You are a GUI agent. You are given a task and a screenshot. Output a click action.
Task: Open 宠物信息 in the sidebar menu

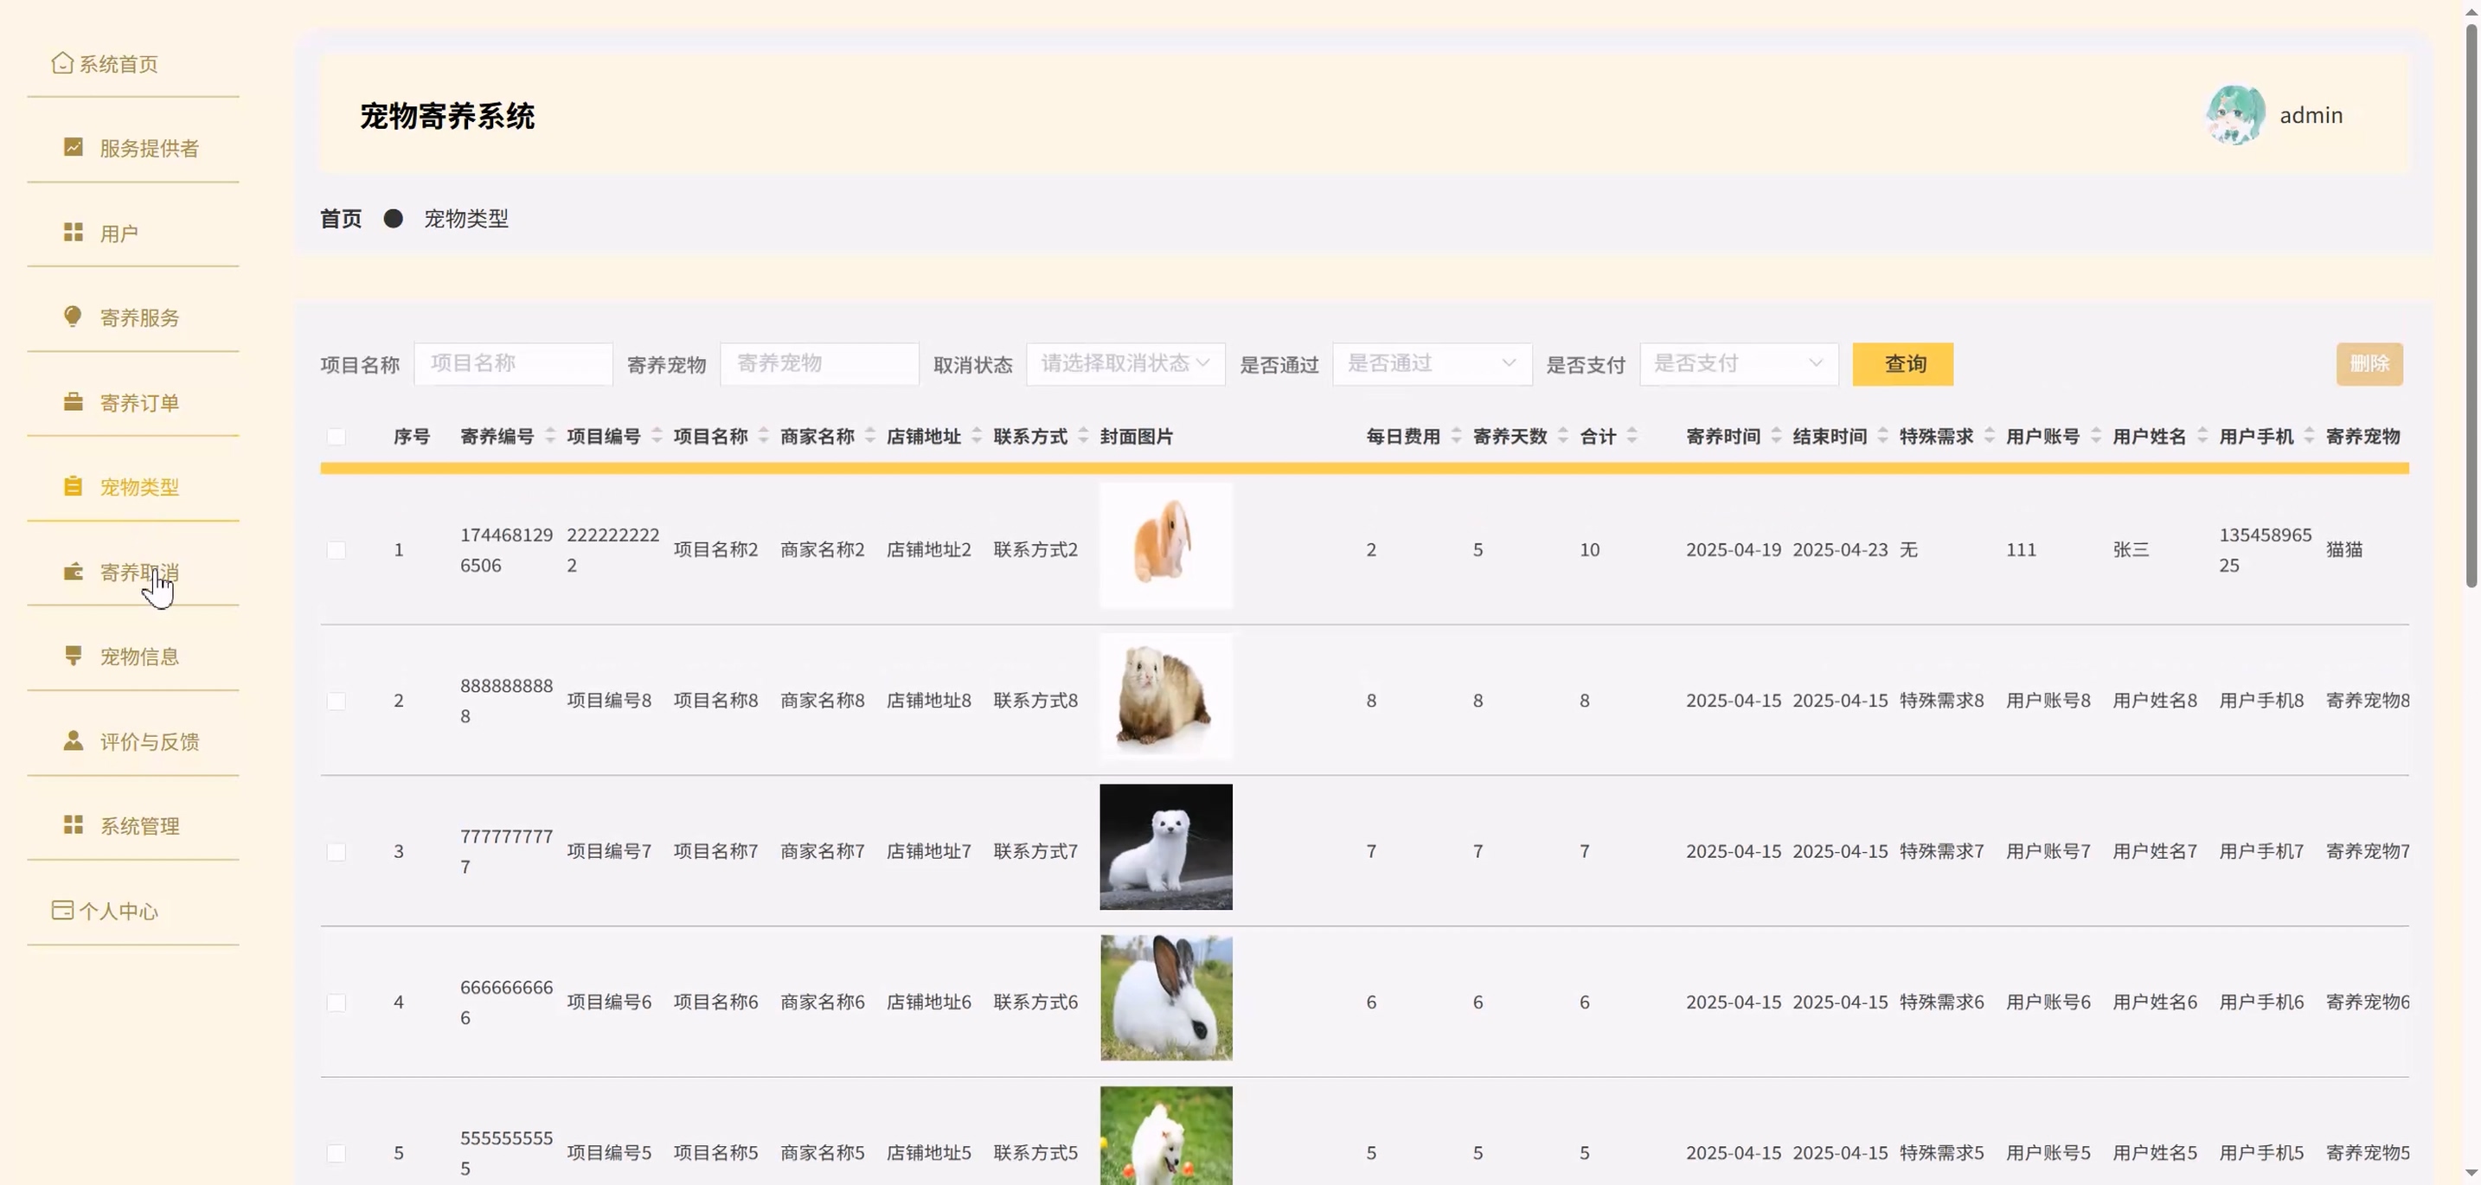139,657
